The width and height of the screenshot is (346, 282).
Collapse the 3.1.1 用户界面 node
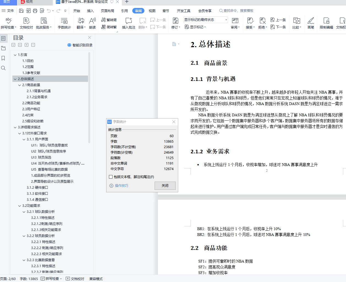click(24, 139)
